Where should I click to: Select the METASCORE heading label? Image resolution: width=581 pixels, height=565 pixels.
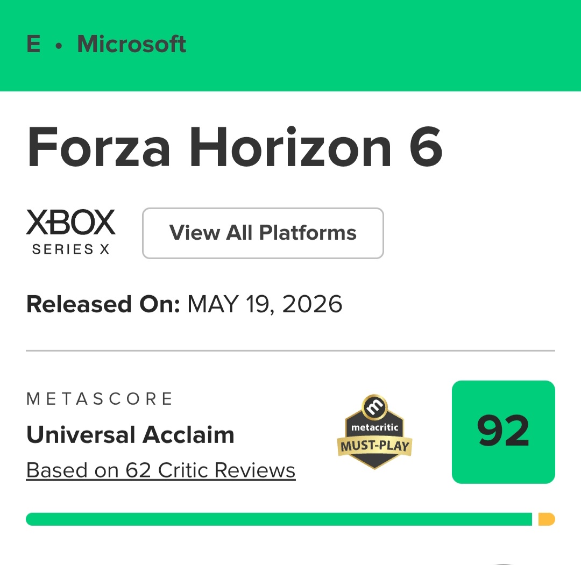[100, 399]
